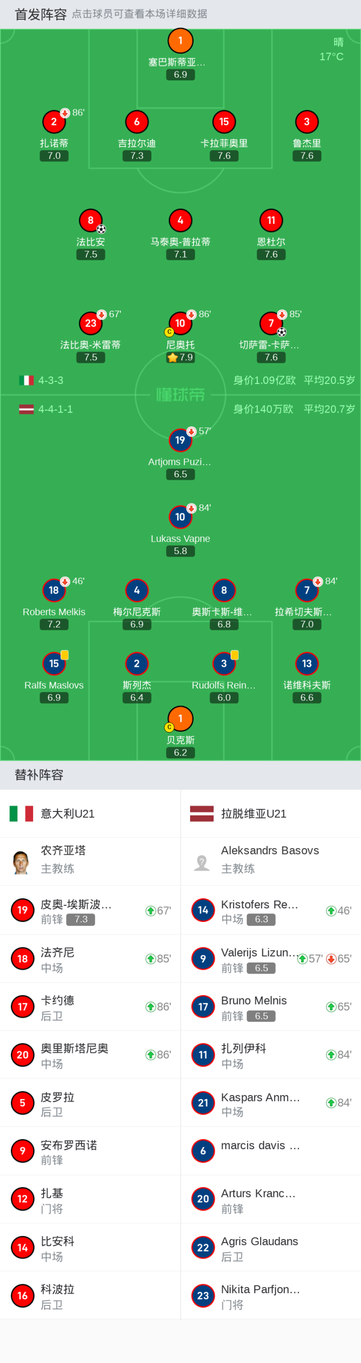
Task: Tap 尼奥托 number 10 captain jersey icon
Action: coord(180,323)
